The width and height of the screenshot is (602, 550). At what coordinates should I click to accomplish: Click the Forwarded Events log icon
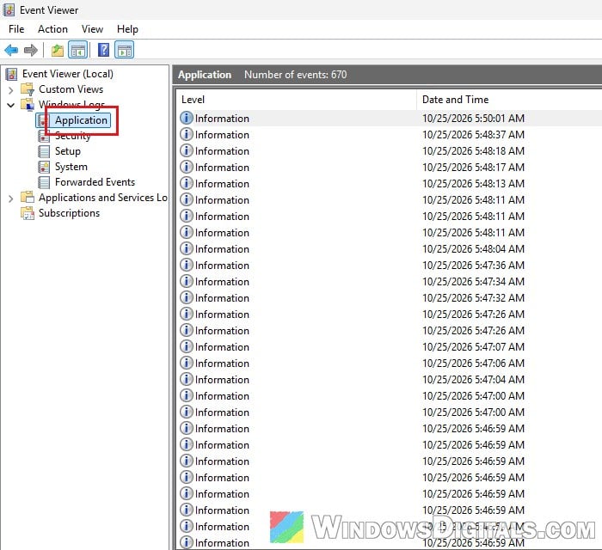pos(44,182)
